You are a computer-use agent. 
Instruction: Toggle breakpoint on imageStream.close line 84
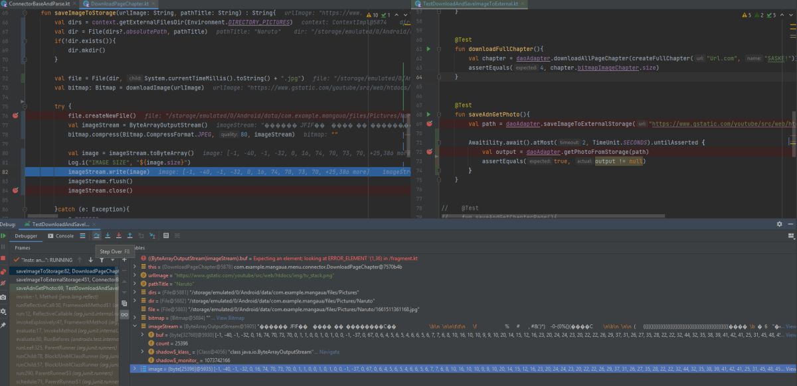pyautogui.click(x=15, y=190)
